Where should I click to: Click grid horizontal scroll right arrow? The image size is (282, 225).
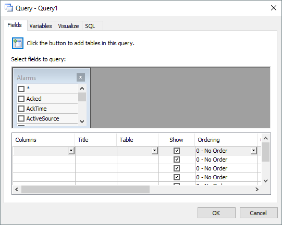pos(257,189)
